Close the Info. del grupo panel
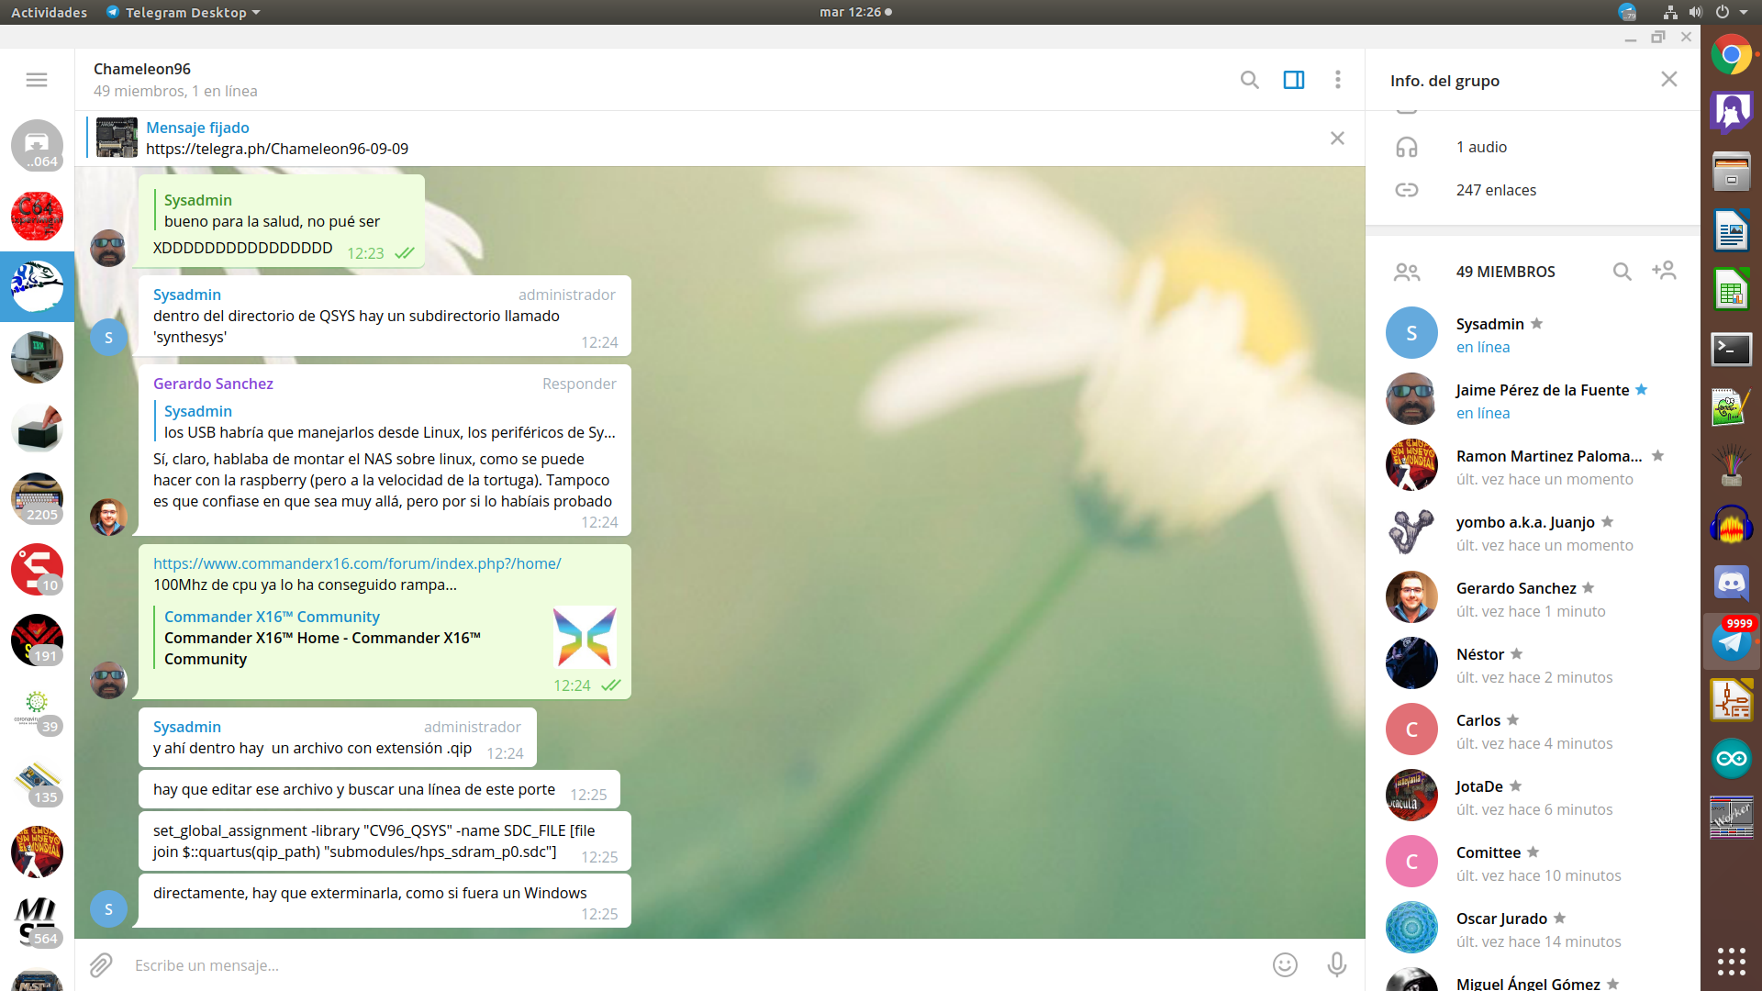This screenshot has width=1762, height=991. pyautogui.click(x=1668, y=80)
